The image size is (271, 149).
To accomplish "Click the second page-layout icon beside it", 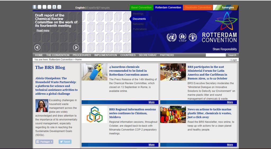I will 39,7.
